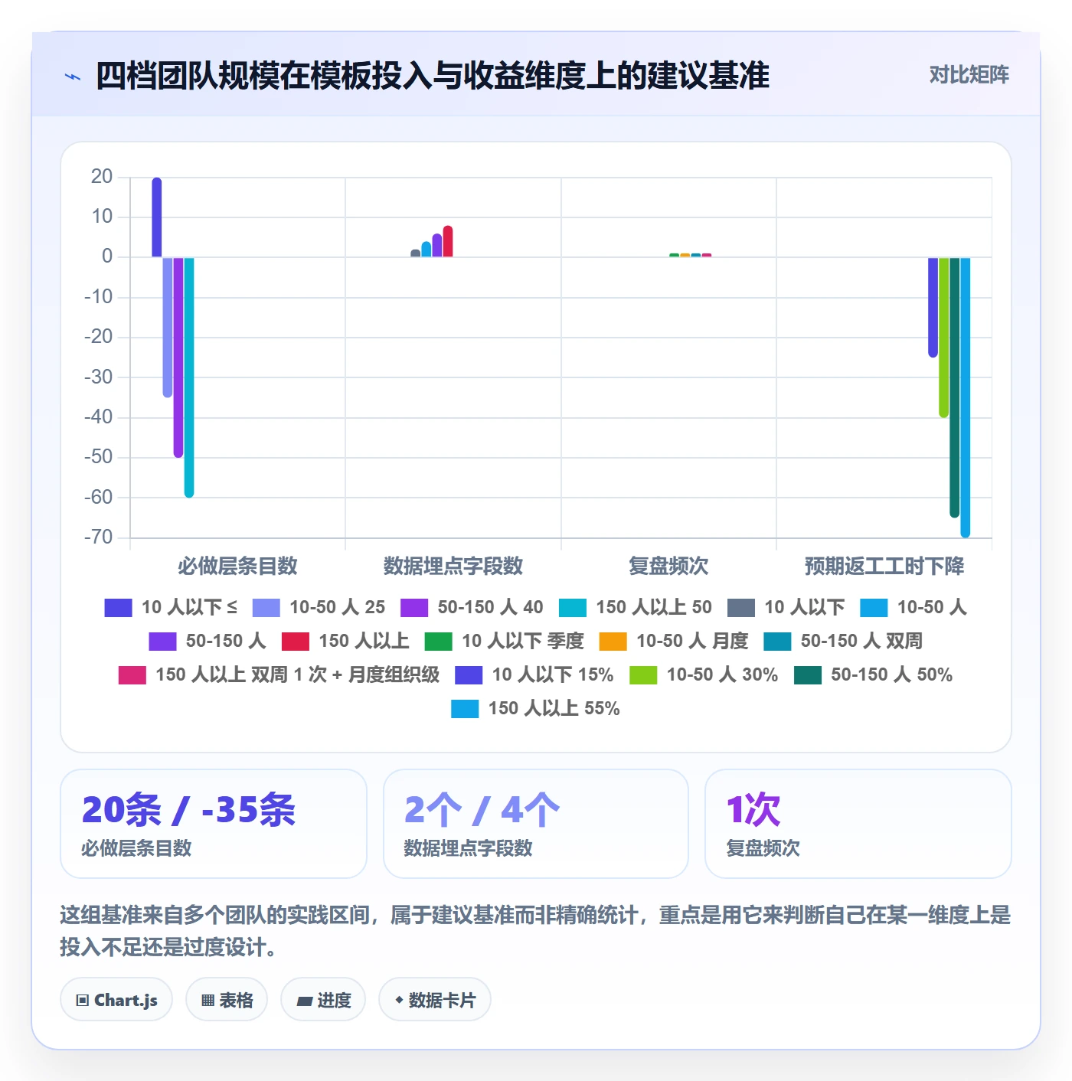
Task: Toggle the '10 人以下 季度' legend entry
Action: pos(504,641)
